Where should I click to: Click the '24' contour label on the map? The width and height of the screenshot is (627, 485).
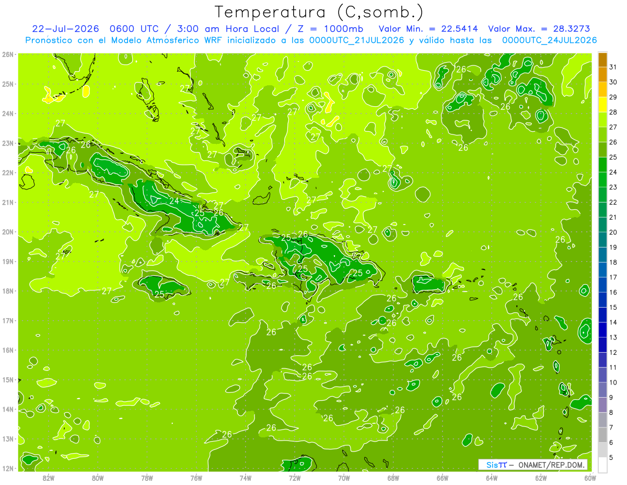[175, 200]
